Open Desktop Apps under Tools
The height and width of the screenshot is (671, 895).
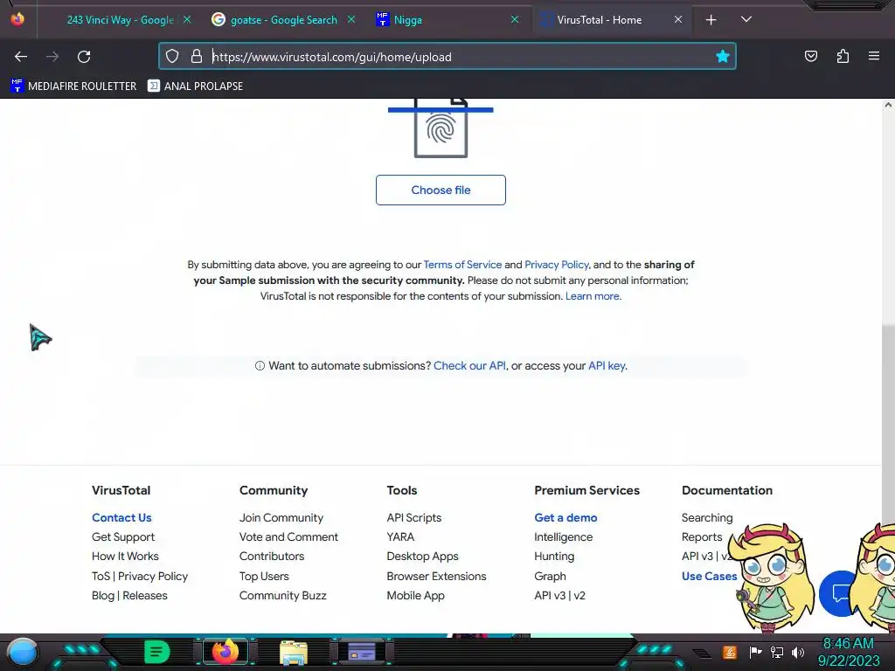(x=422, y=557)
